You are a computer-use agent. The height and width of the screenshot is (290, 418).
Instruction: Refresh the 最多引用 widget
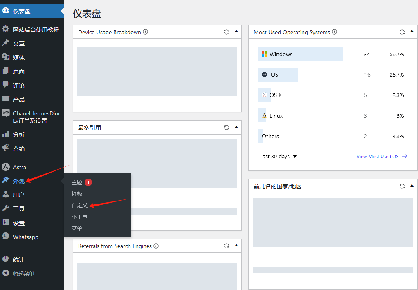pos(227,127)
